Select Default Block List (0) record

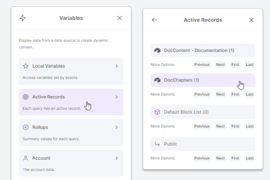[x=203, y=112]
